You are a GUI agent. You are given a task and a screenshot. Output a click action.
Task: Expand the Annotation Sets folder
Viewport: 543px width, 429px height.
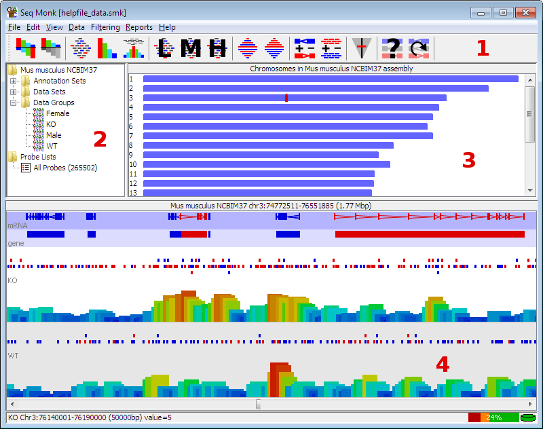click(x=14, y=81)
